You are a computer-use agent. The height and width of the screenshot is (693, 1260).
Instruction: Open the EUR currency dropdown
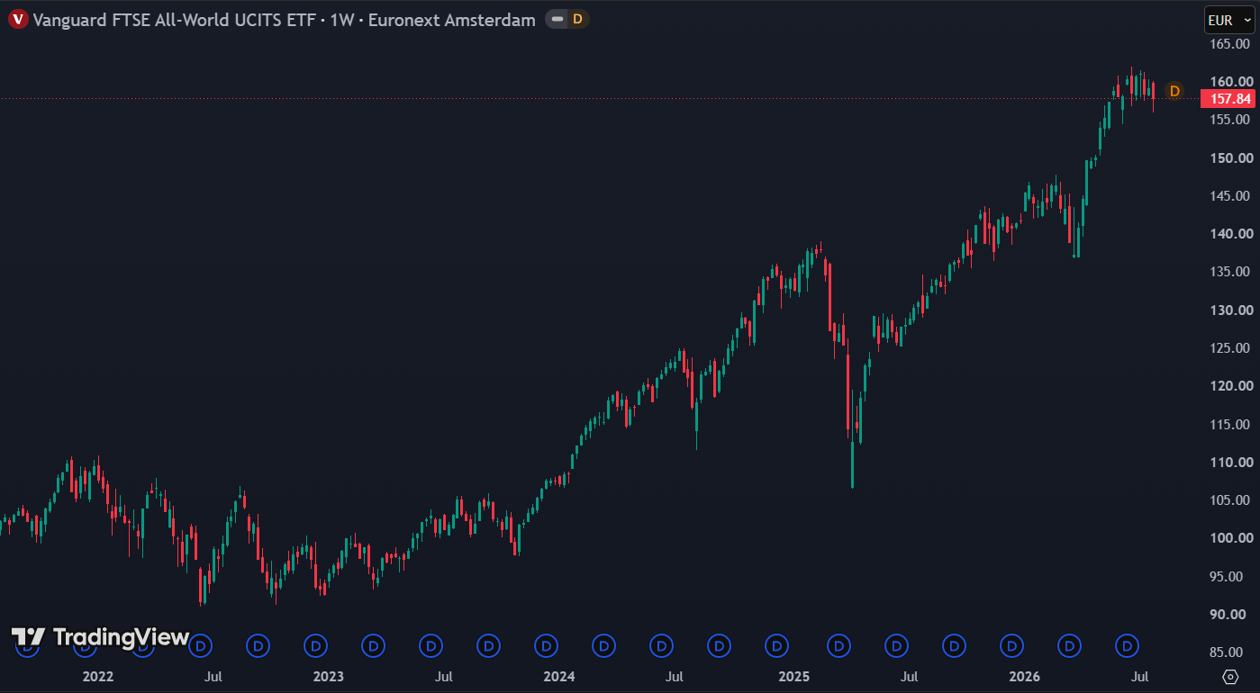pos(1229,20)
